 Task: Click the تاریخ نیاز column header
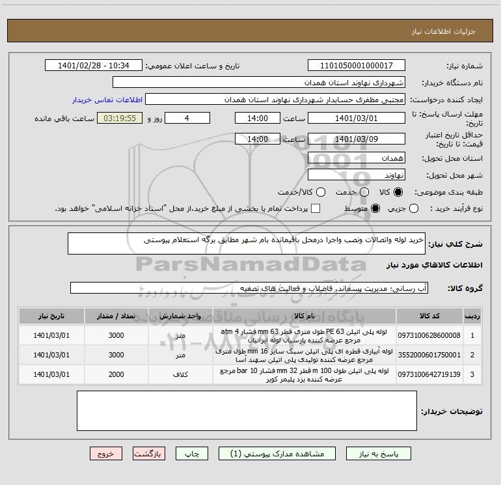51,316
